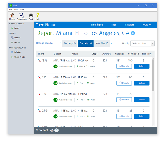Open the Sort by Selected time dropdown
The width and height of the screenshot is (168, 142).
pos(143,43)
